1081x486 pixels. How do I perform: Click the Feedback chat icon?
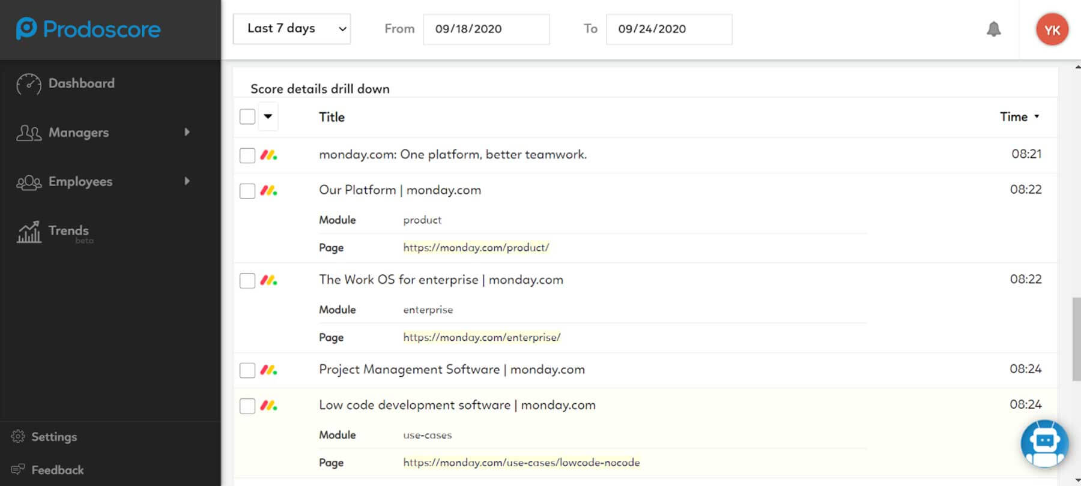click(x=18, y=469)
